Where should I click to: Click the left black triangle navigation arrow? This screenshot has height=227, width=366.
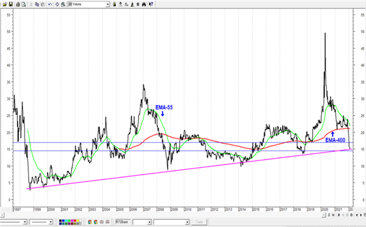click(x=357, y=215)
